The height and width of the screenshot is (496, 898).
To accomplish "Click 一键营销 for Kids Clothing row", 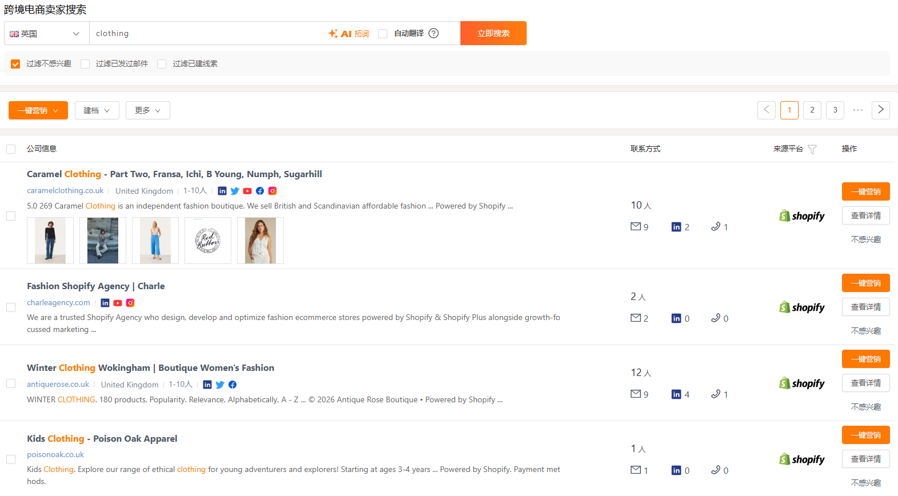I will pyautogui.click(x=866, y=435).
